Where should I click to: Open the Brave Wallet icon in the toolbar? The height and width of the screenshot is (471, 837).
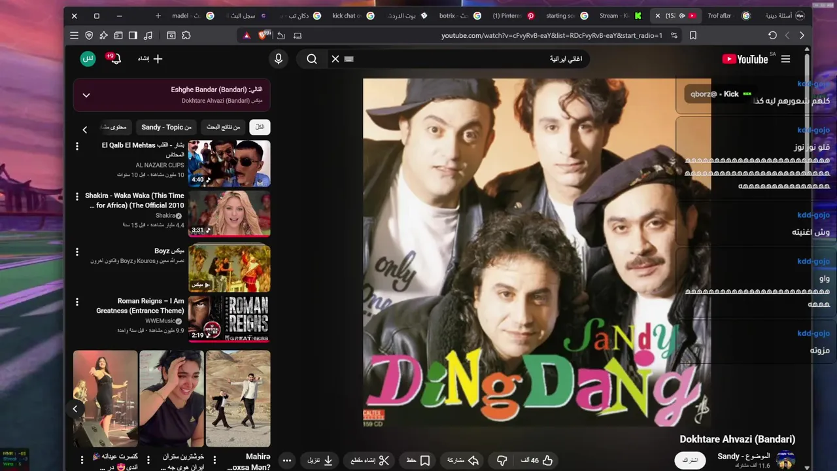[x=118, y=35]
